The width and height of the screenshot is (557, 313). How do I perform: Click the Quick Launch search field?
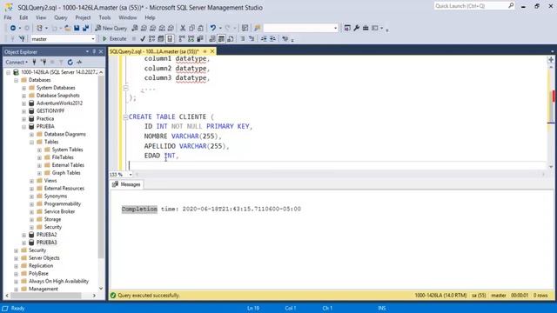(473, 6)
